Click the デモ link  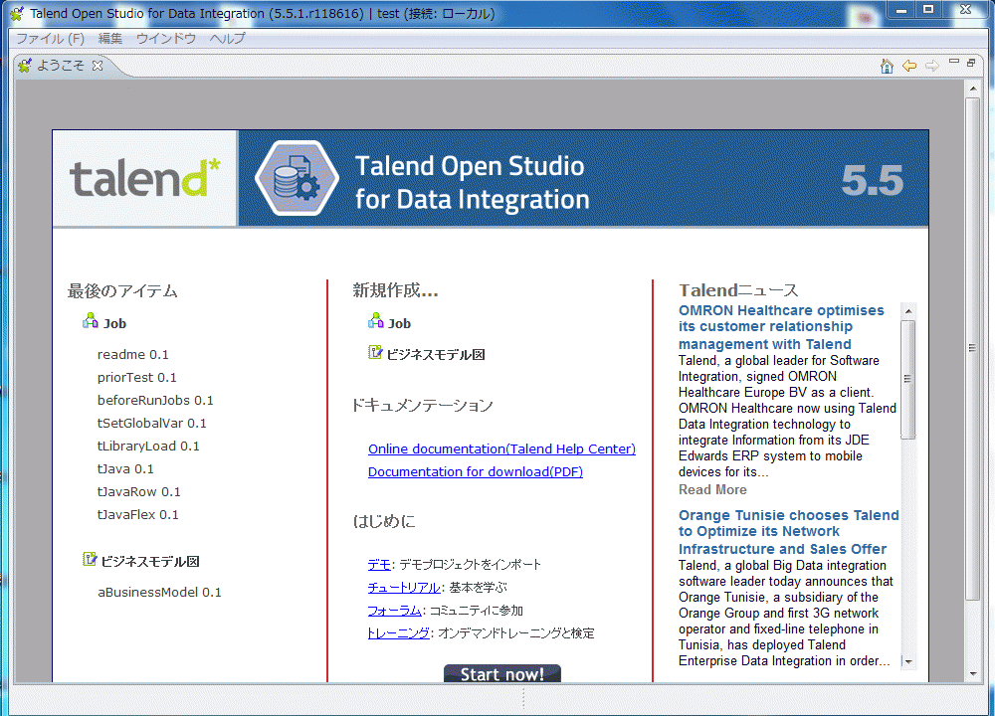(379, 564)
